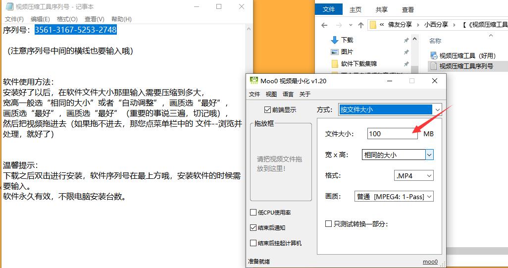Click into the 文件大小 input field

(x=393, y=134)
